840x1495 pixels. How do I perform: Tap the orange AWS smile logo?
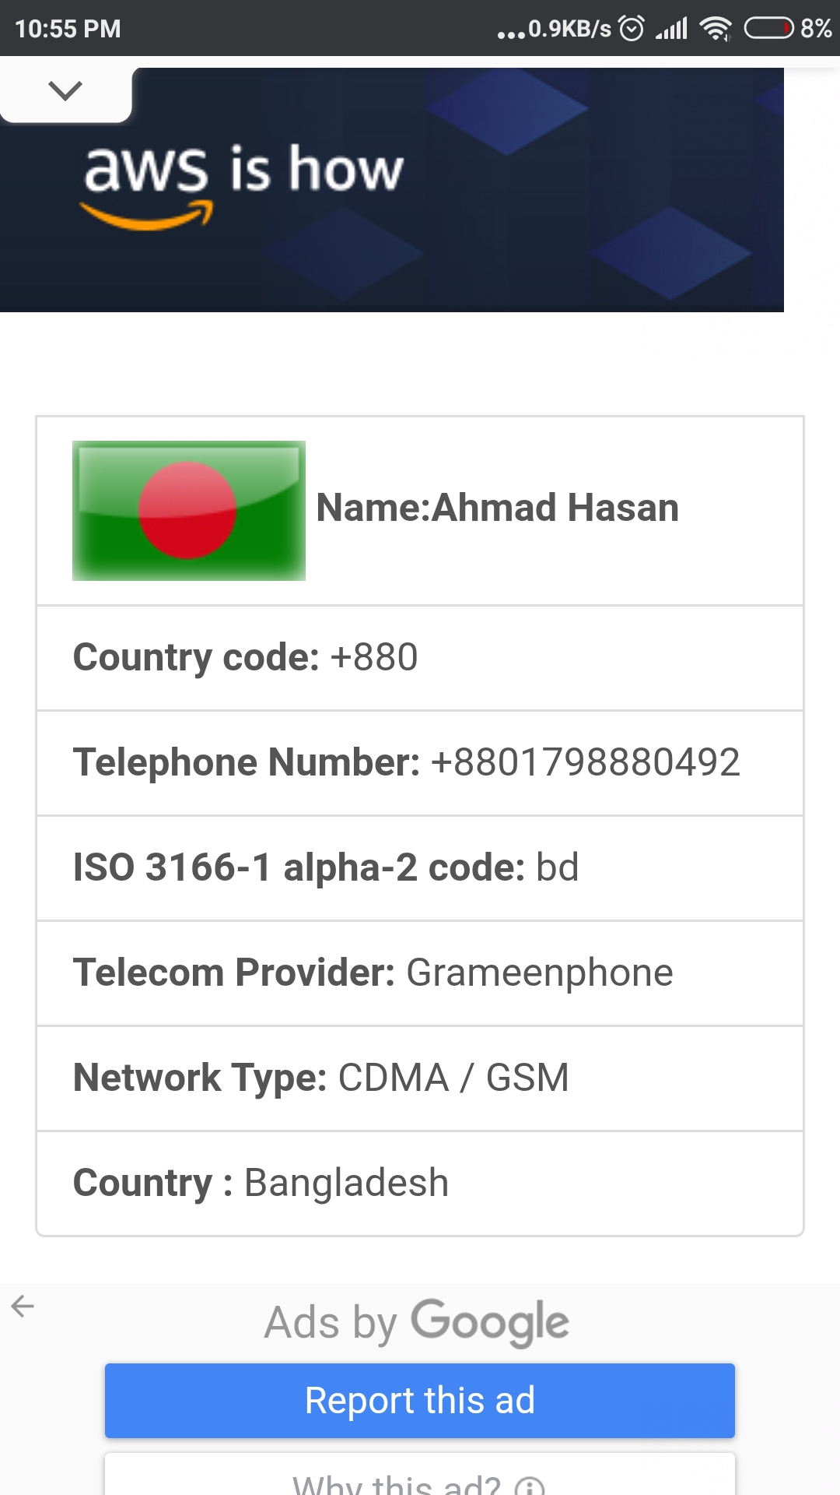click(x=146, y=215)
